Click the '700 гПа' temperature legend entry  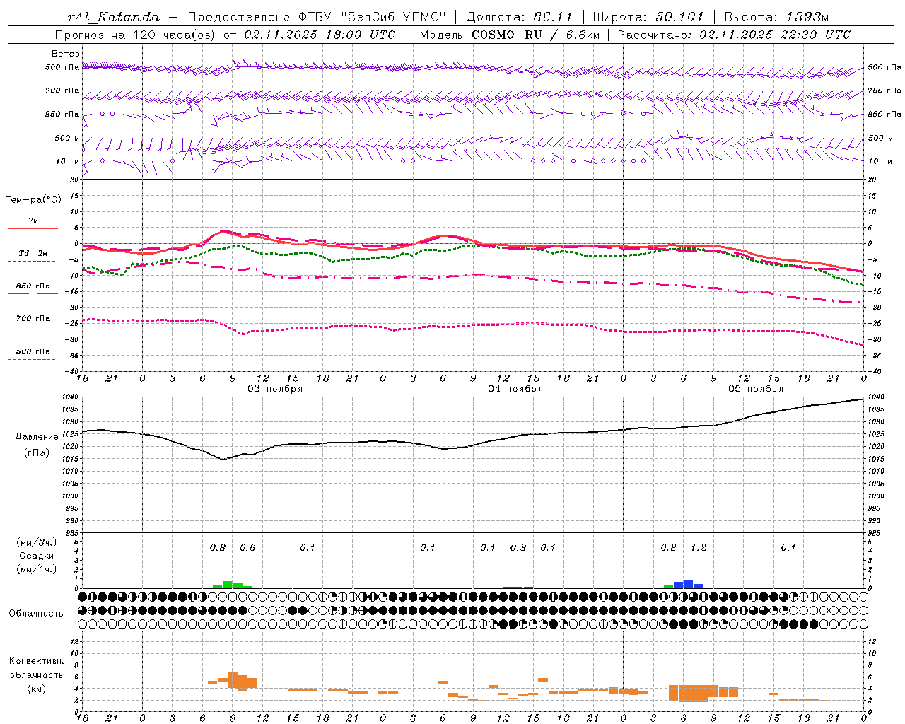click(x=33, y=319)
